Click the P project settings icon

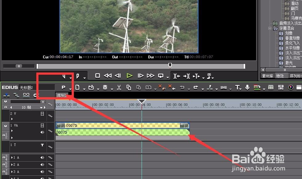click(x=63, y=87)
